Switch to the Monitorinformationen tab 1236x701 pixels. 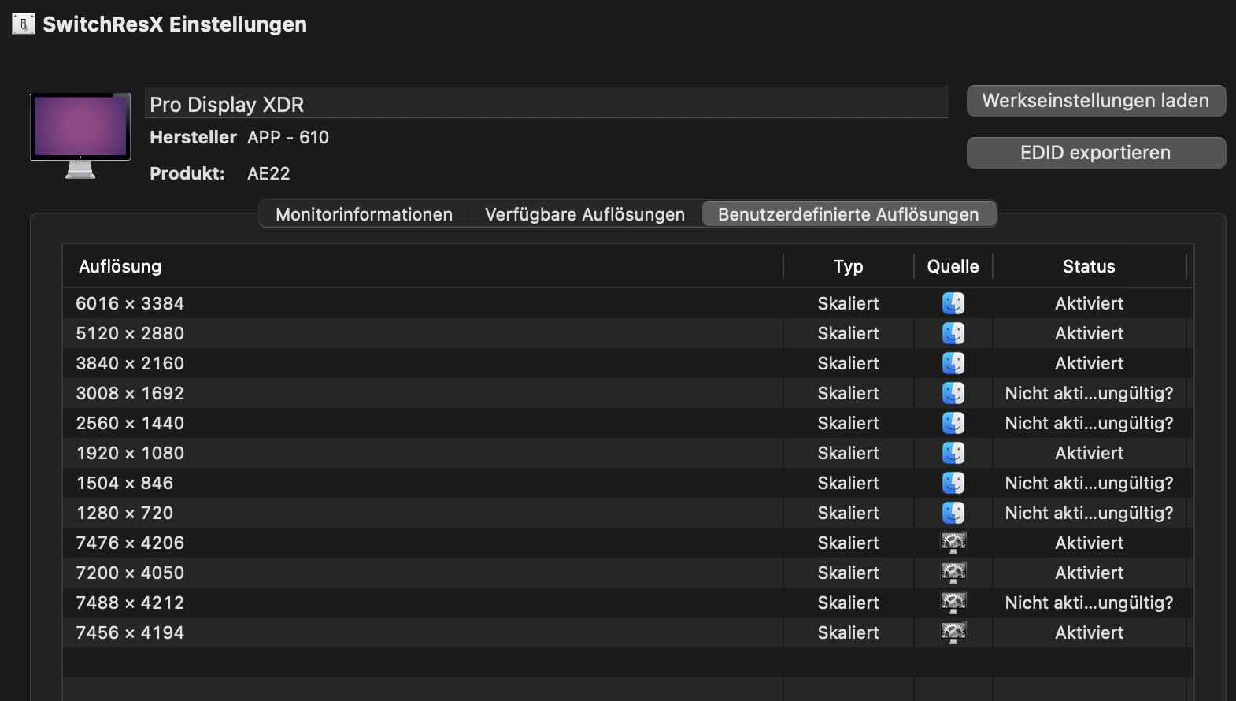tap(364, 214)
